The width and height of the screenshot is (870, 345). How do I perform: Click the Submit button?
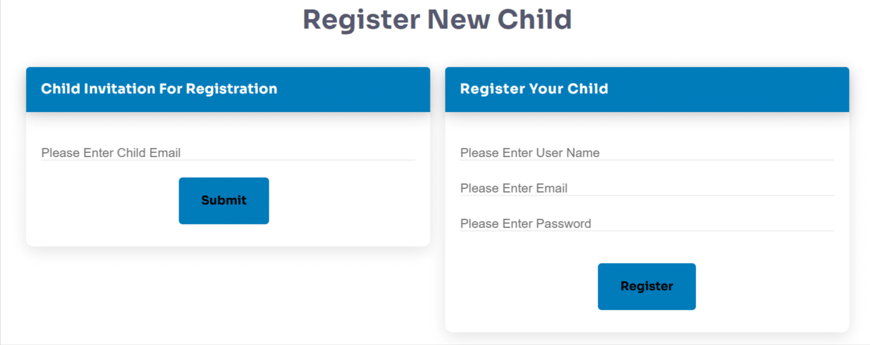(224, 200)
